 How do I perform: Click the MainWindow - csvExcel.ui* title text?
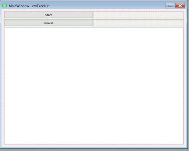pyautogui.click(x=29, y=6)
